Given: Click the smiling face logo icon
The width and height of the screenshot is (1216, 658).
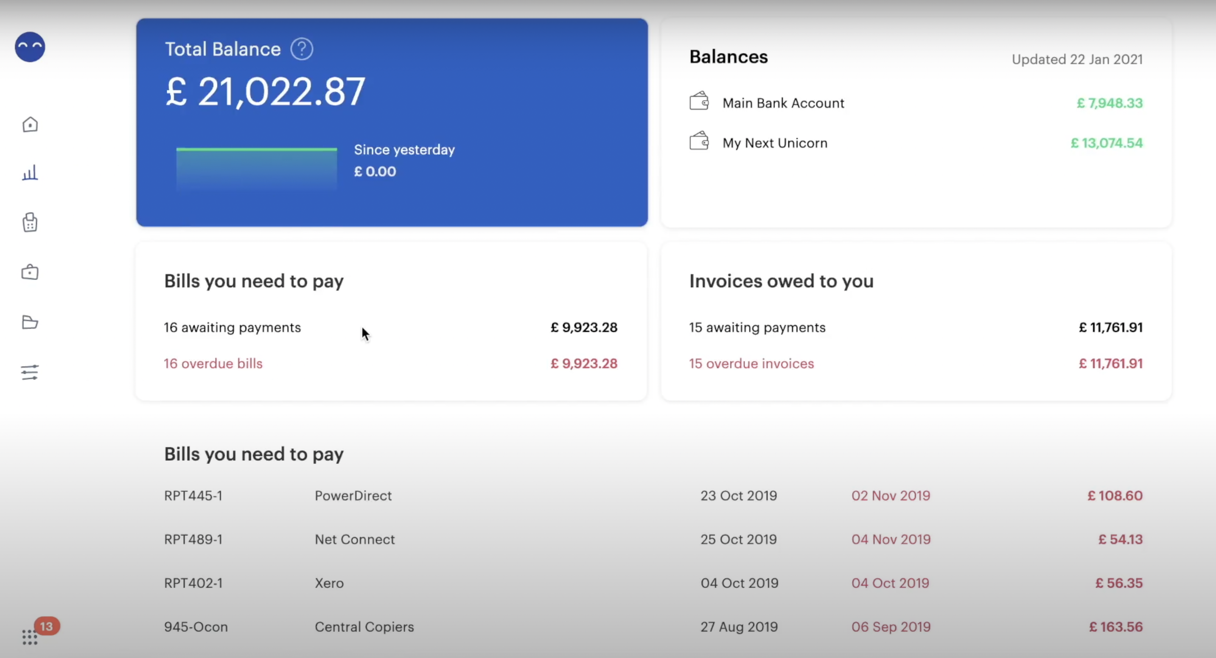Looking at the screenshot, I should (x=30, y=47).
